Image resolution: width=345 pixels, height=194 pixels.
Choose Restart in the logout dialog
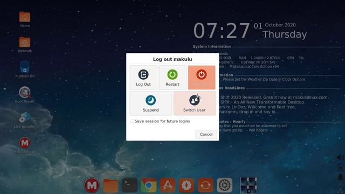coord(172,78)
